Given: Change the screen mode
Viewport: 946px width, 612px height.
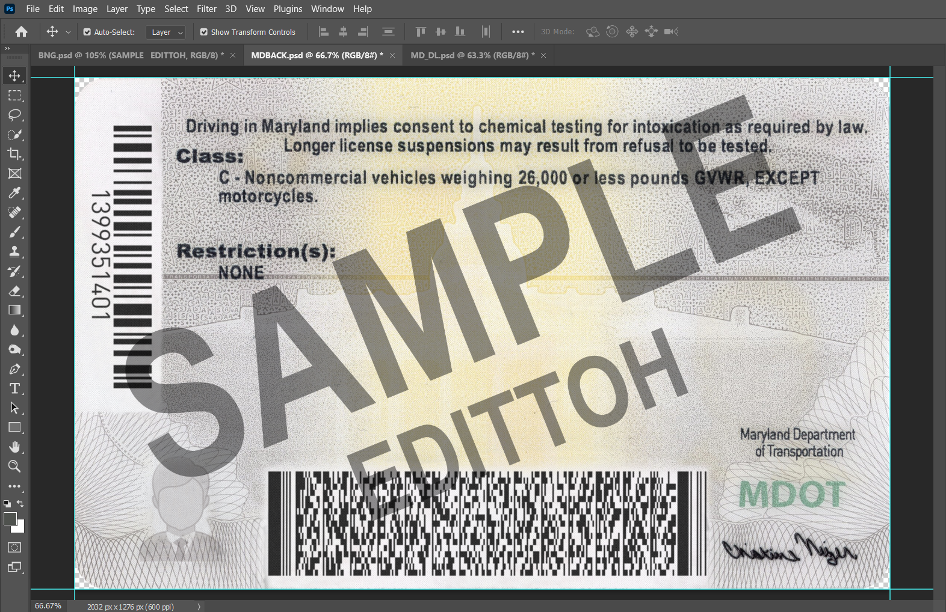Looking at the screenshot, I should click(14, 567).
